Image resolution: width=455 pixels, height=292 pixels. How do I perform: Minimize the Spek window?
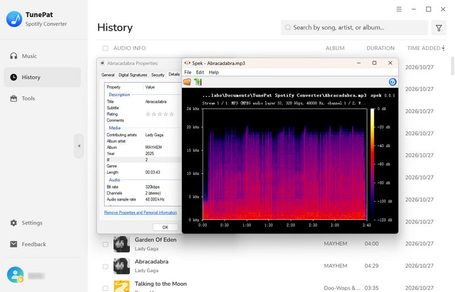click(x=359, y=63)
